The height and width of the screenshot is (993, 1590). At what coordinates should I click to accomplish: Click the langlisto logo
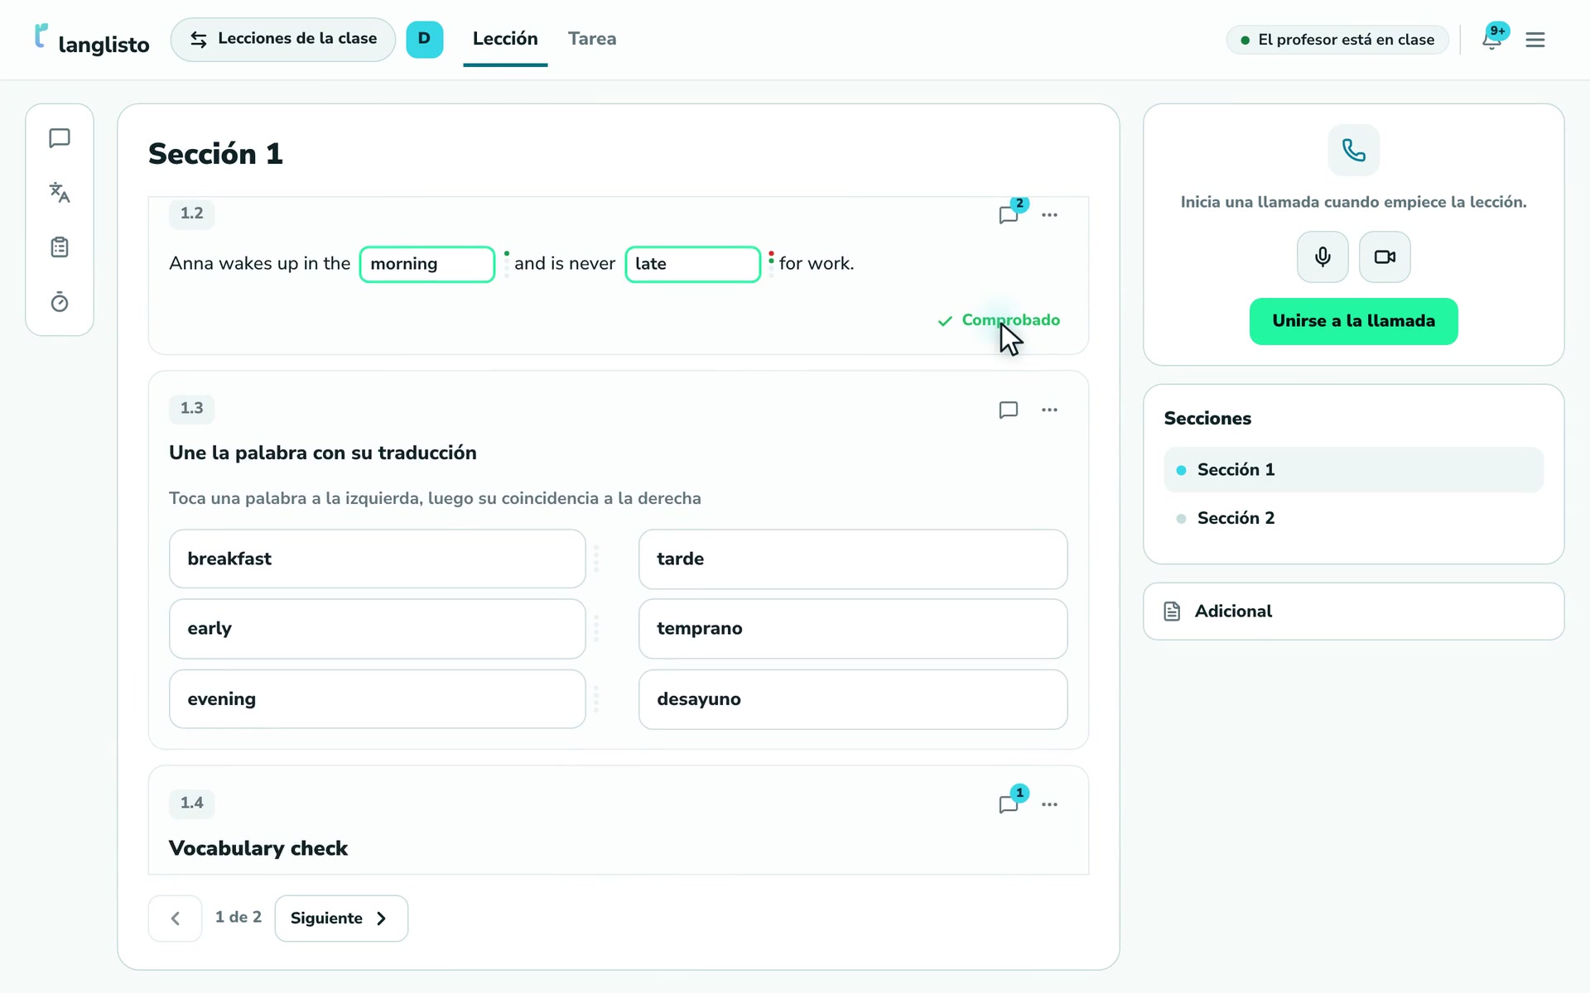tap(92, 40)
